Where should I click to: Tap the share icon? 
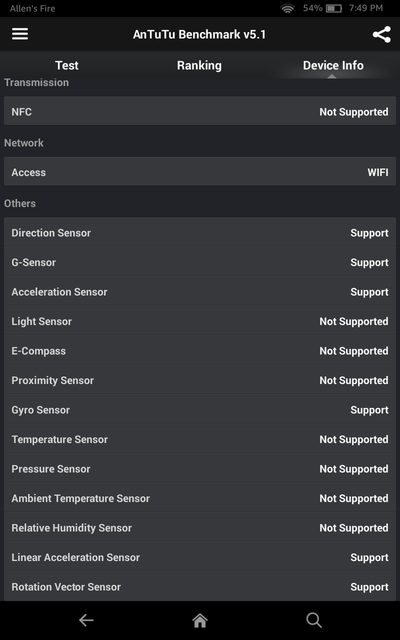tap(381, 35)
